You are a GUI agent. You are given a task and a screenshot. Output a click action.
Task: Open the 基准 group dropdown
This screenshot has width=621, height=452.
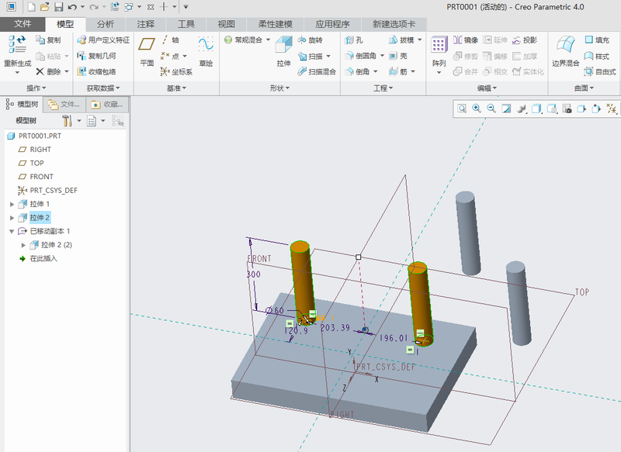point(177,88)
